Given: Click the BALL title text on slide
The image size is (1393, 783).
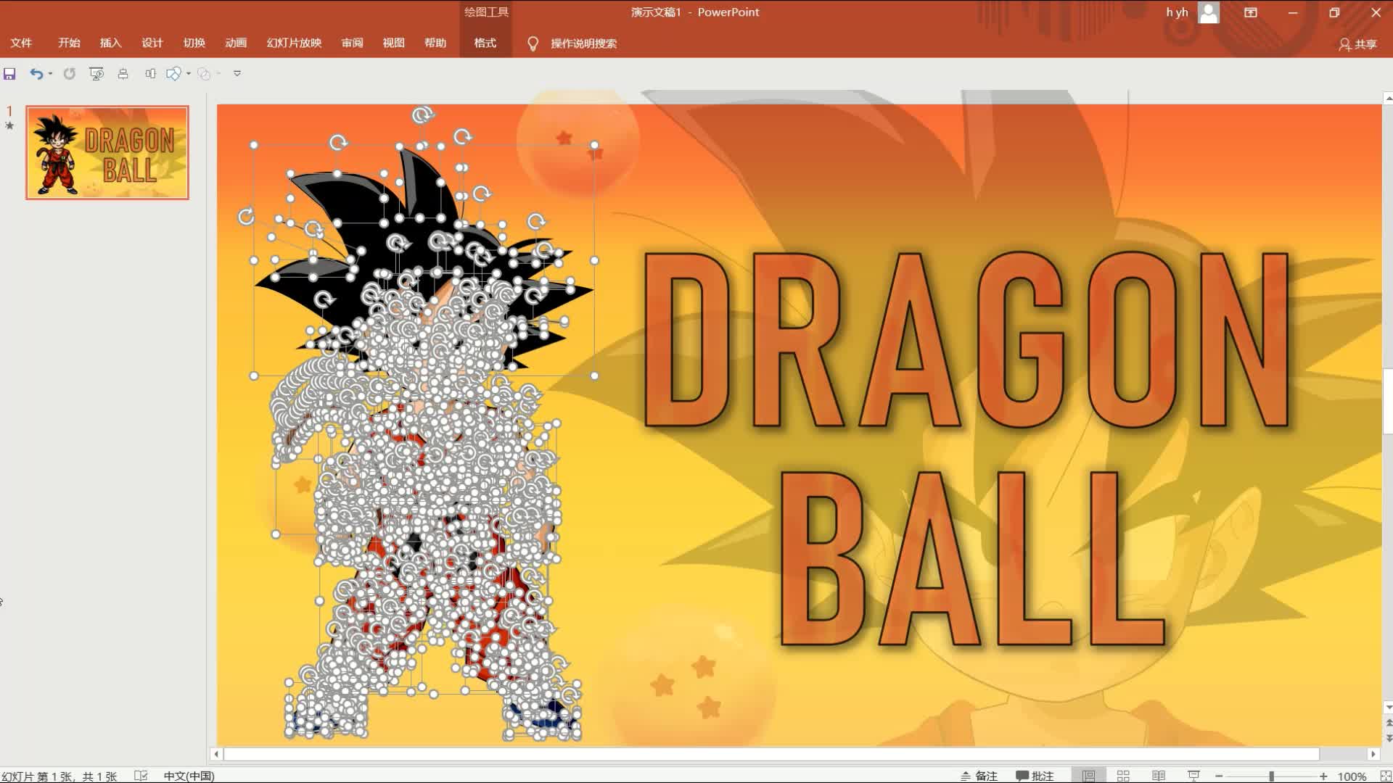Looking at the screenshot, I should coord(972,558).
